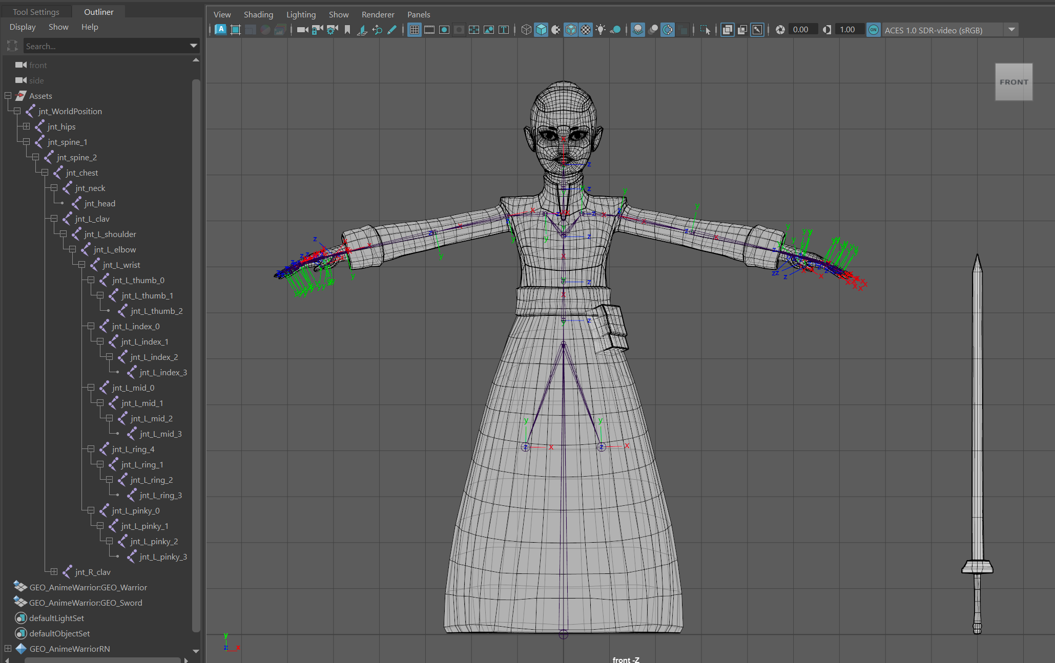Click the Select Camera icon
The height and width of the screenshot is (663, 1055).
pyautogui.click(x=302, y=30)
